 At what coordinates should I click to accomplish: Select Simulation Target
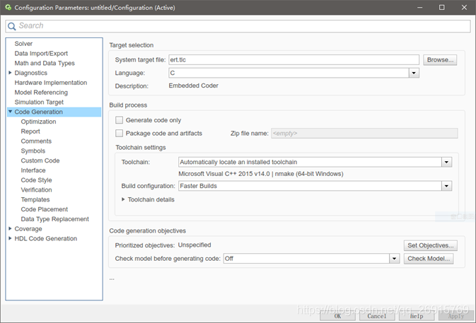coord(39,102)
